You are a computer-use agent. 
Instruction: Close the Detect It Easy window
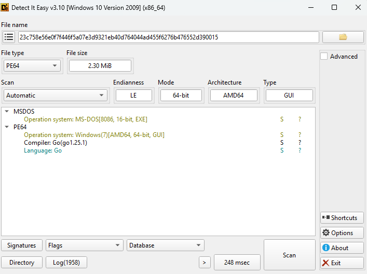[x=358, y=7]
